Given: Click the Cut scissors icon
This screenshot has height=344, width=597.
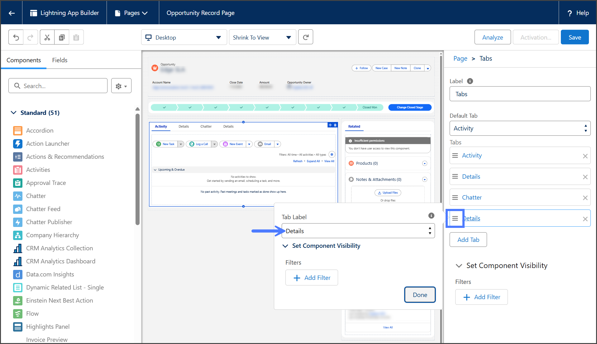Looking at the screenshot, I should [x=47, y=37].
